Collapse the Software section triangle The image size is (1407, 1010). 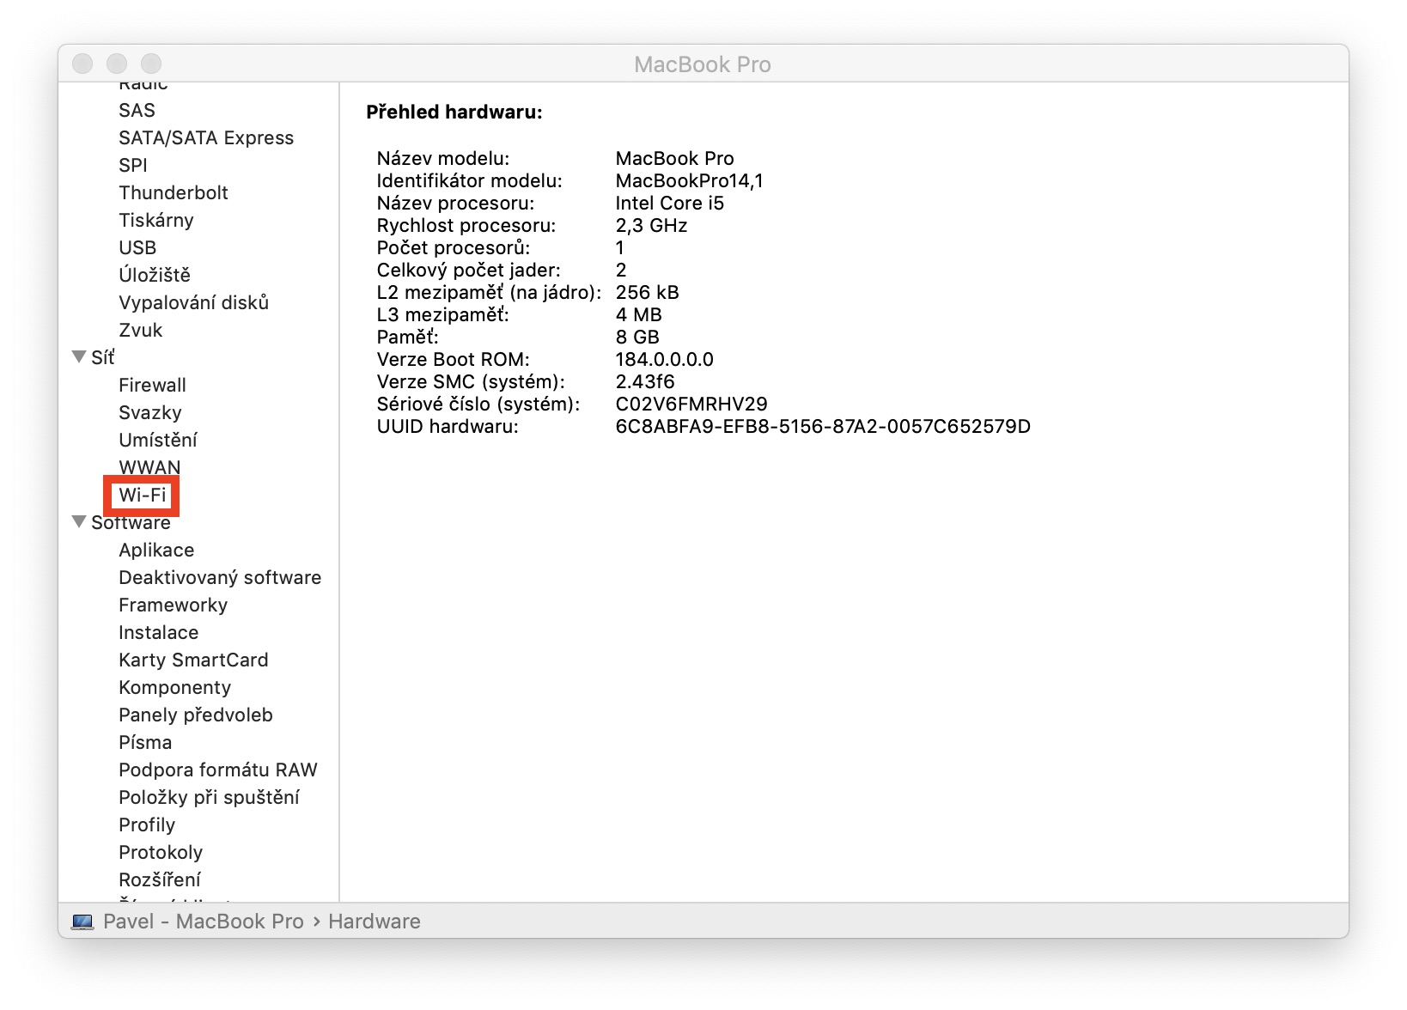click(x=79, y=521)
